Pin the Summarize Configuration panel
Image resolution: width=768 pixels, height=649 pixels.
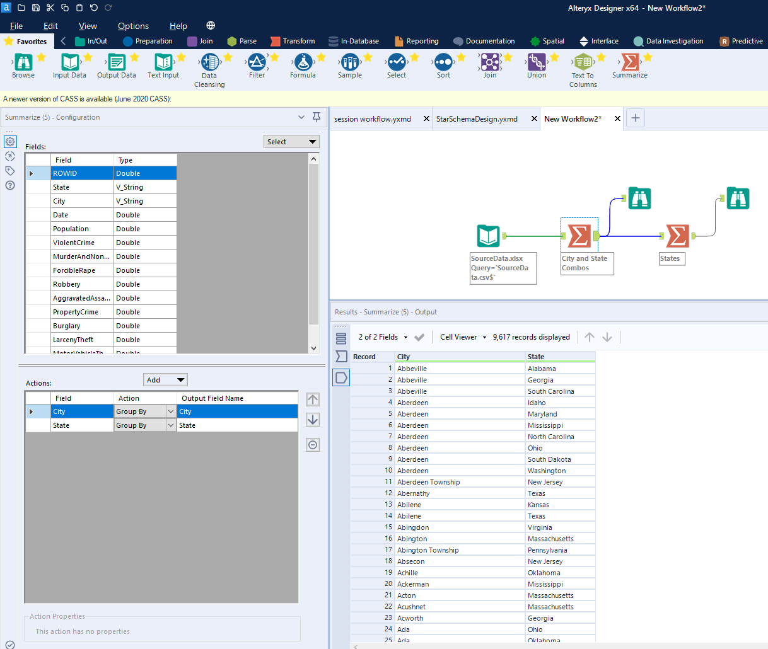click(x=316, y=117)
